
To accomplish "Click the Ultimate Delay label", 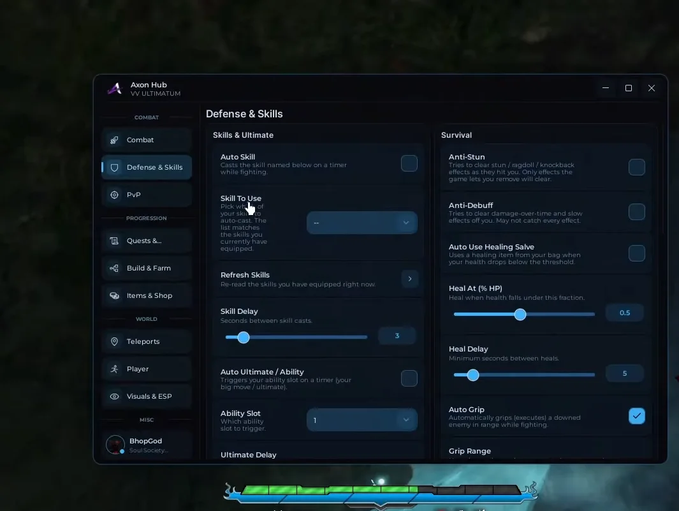I will [x=248, y=455].
